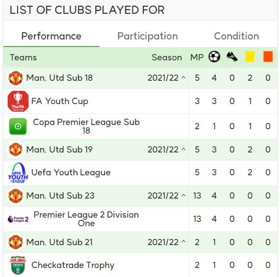Click the Man. Utd Sub 18 crest
The width and height of the screenshot is (280, 277).
(x=16, y=78)
